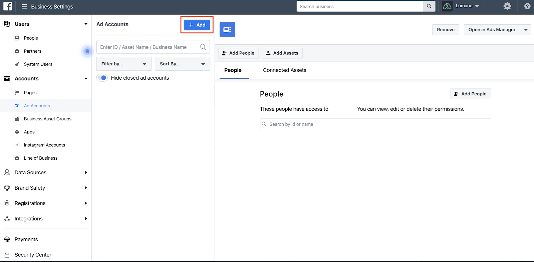534x262 pixels.
Task: Expand the Brand Safety section arrow
Action: point(86,188)
